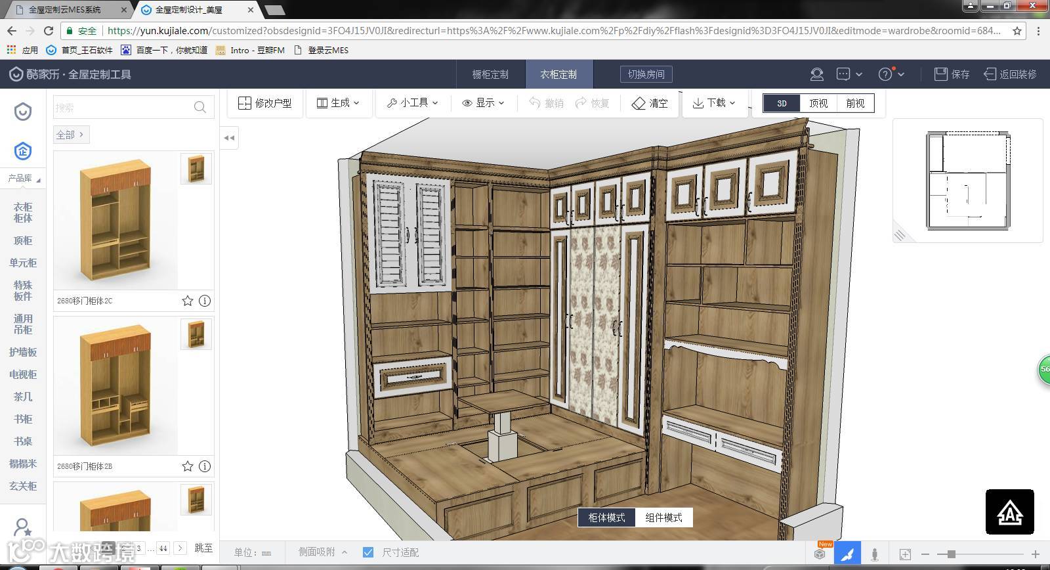
Task: Select the 2680移门柜体2B cabinet thumbnail
Action: coord(115,386)
